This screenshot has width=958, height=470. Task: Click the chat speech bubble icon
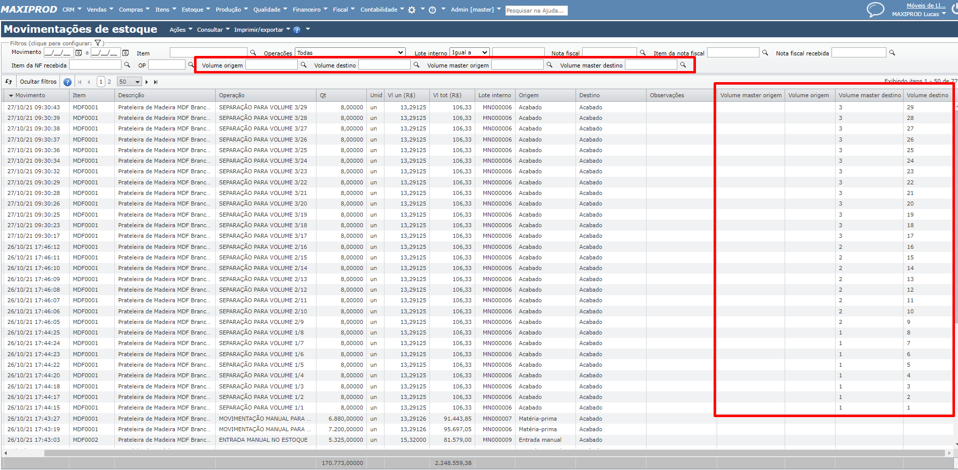(x=875, y=10)
